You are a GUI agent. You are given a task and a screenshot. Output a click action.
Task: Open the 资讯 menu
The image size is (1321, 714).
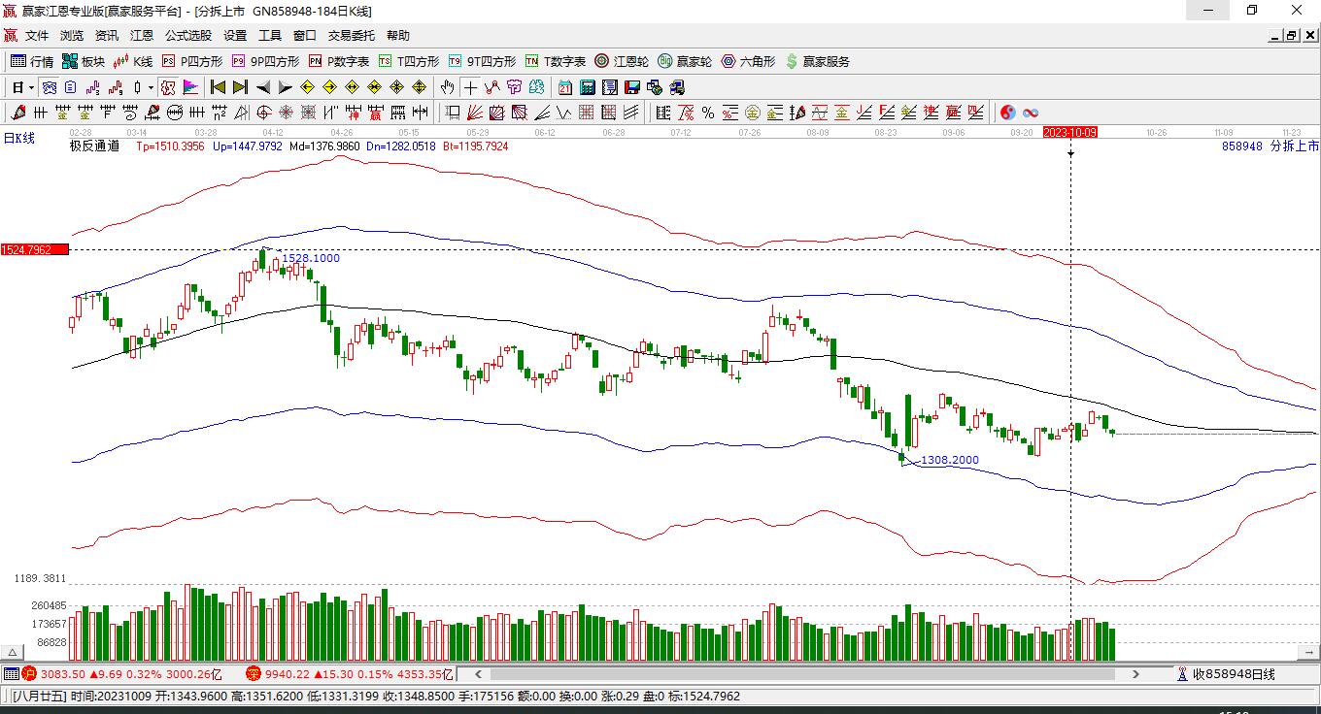107,36
